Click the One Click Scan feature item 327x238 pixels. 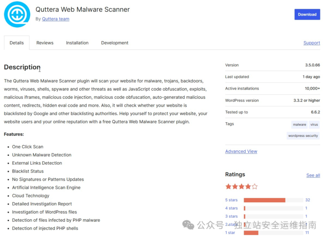click(27, 147)
